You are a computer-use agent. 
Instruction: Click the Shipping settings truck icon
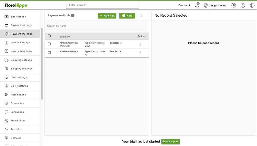tap(6, 60)
